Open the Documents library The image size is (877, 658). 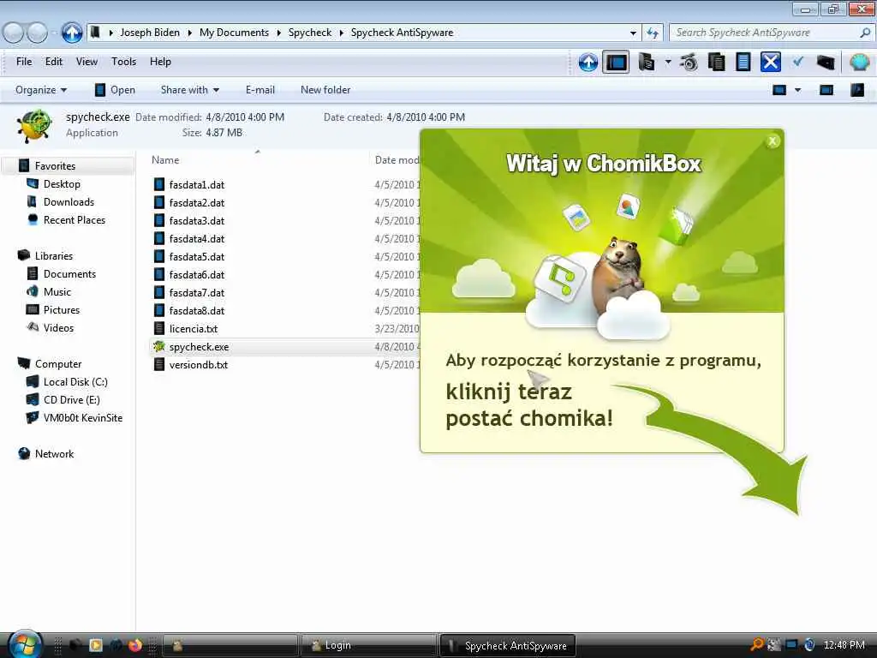69,274
